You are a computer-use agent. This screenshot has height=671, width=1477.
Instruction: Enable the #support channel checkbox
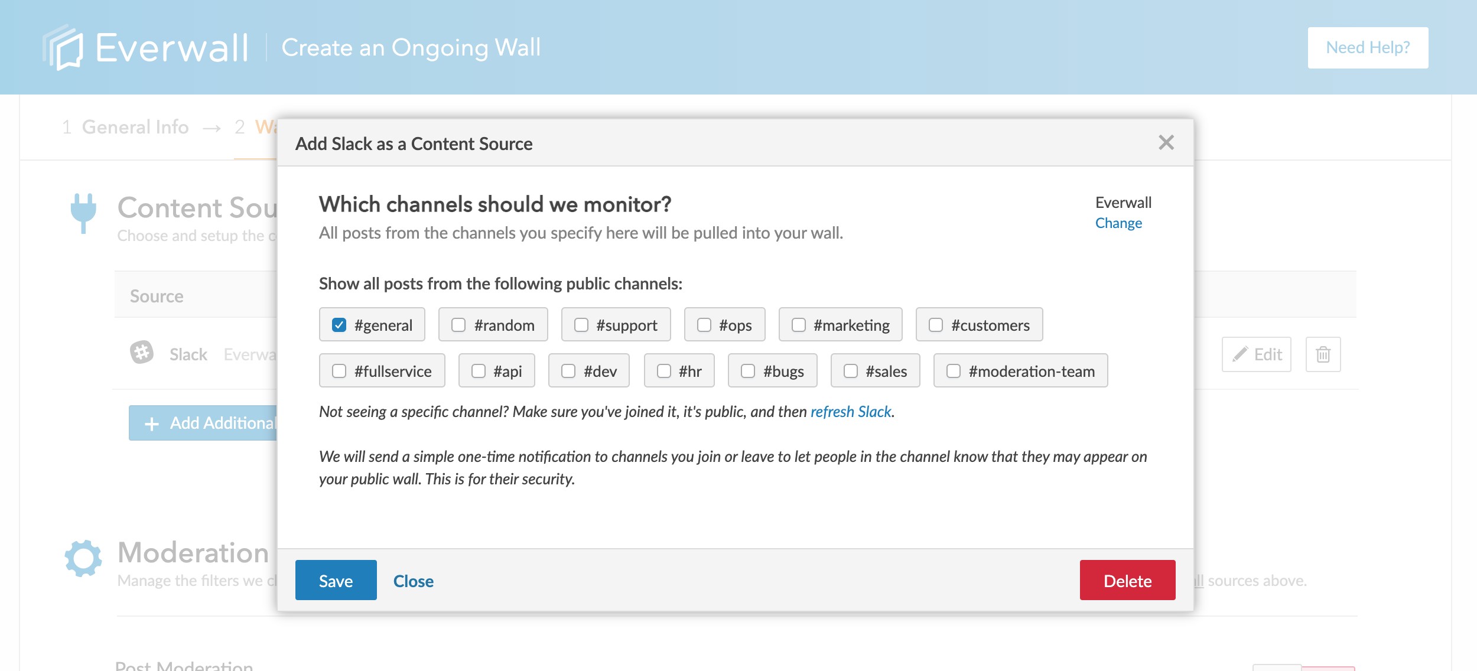point(580,324)
